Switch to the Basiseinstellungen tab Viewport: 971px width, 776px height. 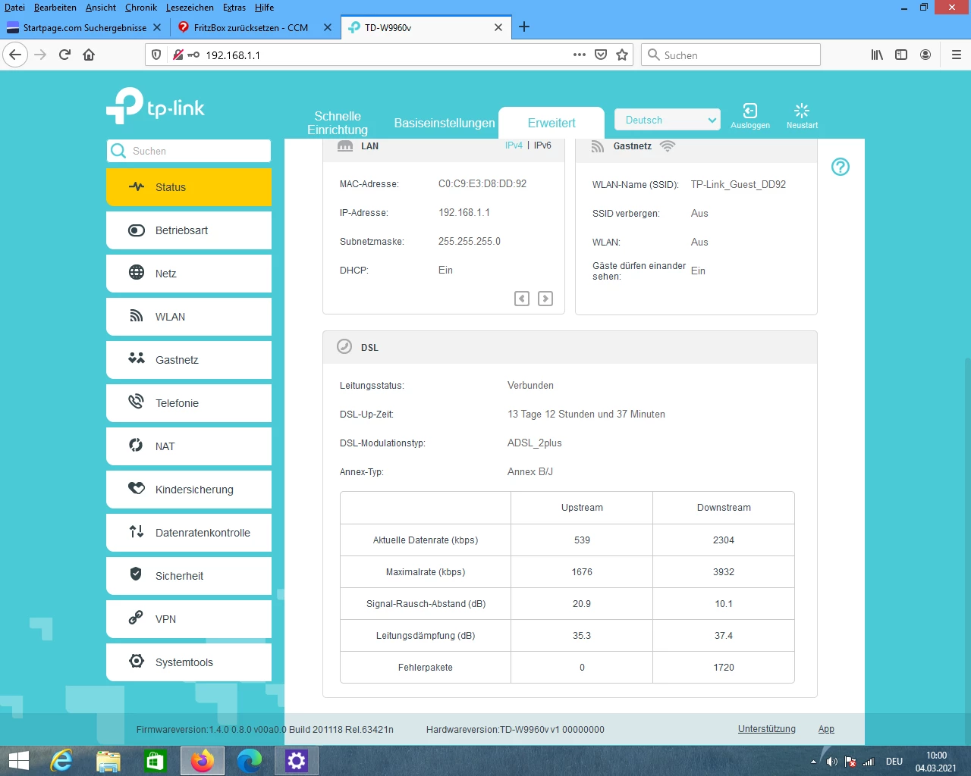tap(445, 123)
